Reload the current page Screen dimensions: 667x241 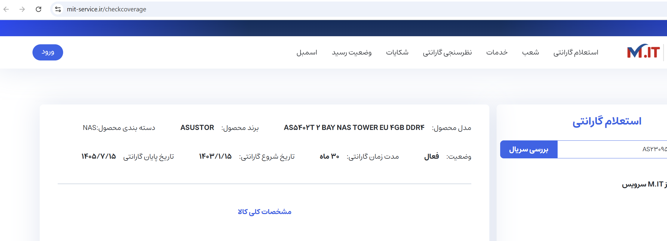click(x=38, y=9)
